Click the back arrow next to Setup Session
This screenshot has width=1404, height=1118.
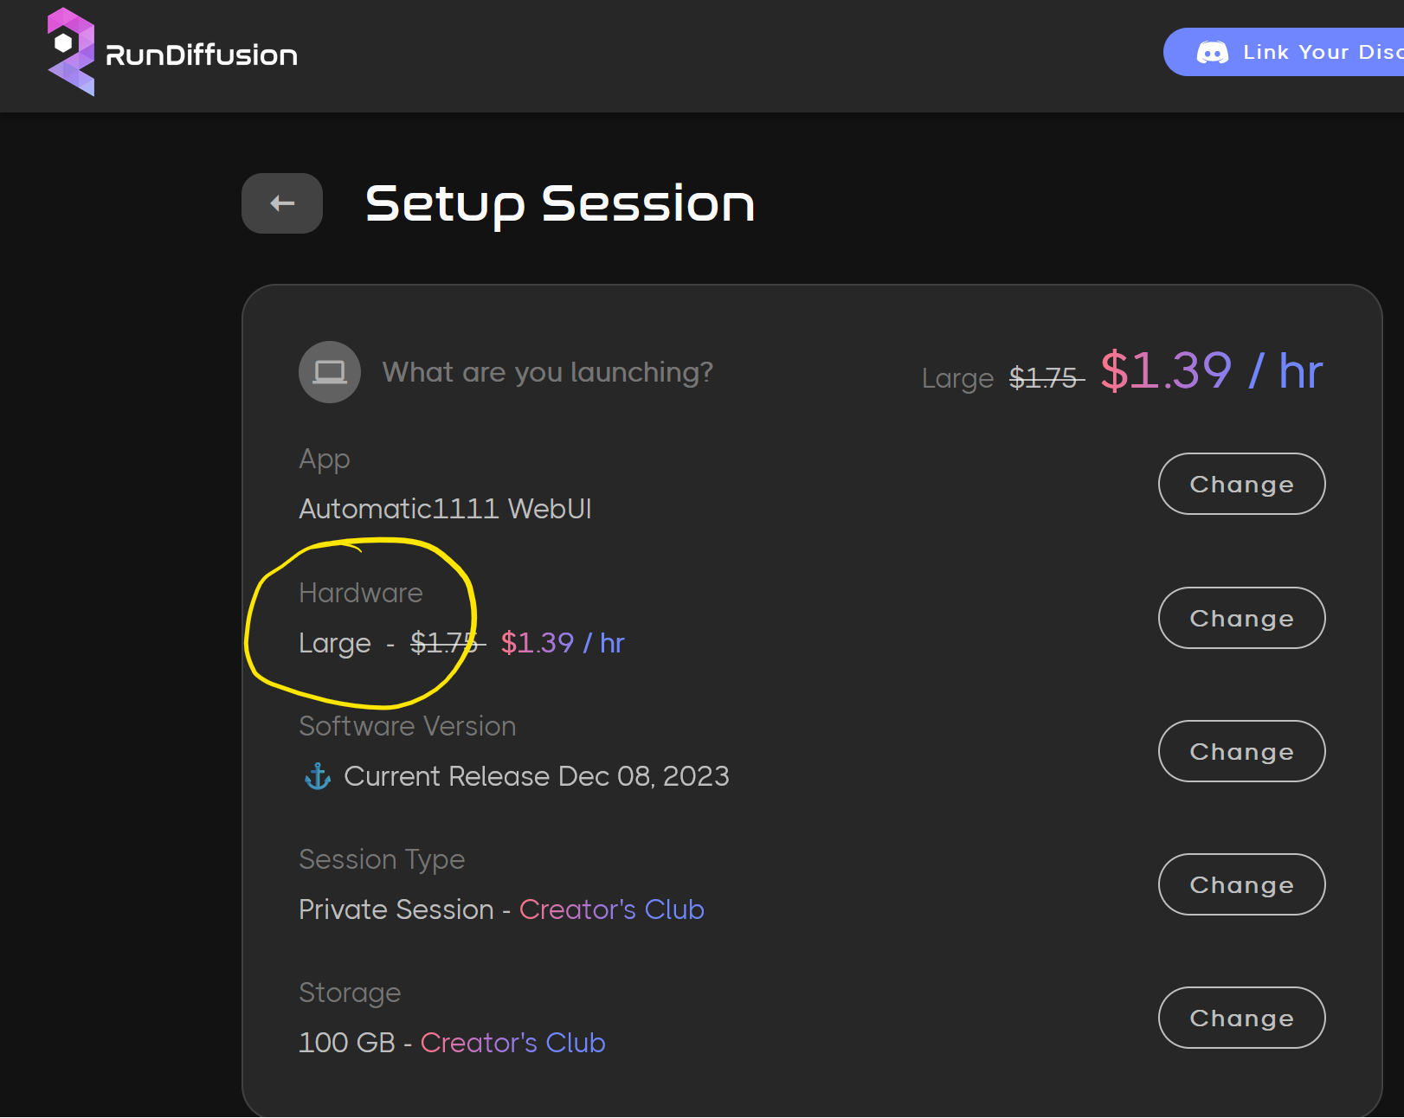[281, 202]
